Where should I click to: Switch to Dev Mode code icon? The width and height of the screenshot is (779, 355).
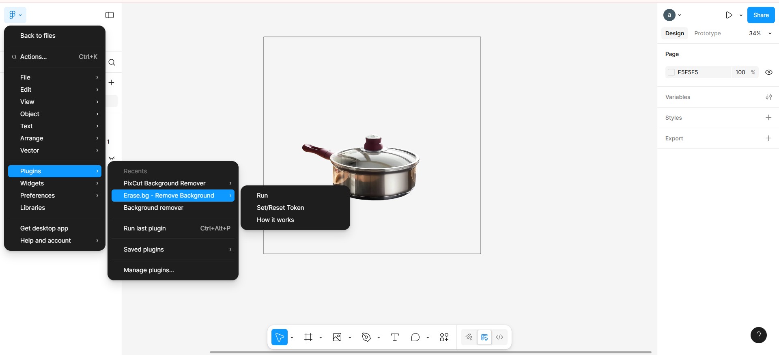pyautogui.click(x=499, y=337)
